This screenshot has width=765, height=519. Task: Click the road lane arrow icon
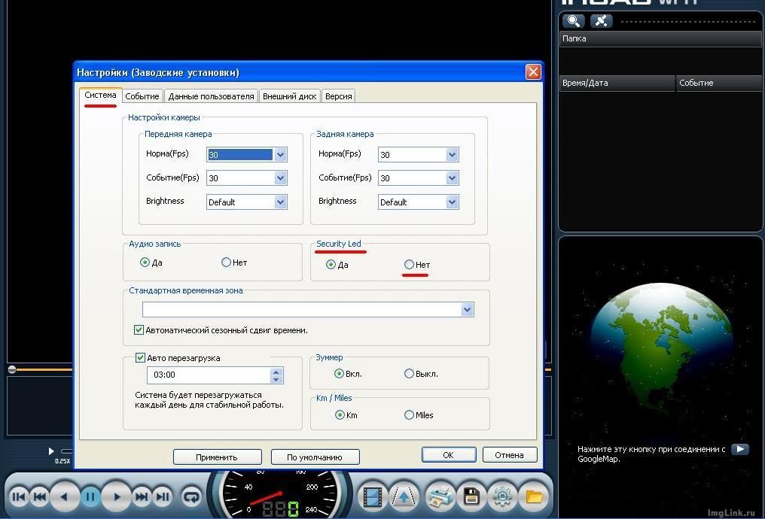(x=404, y=497)
